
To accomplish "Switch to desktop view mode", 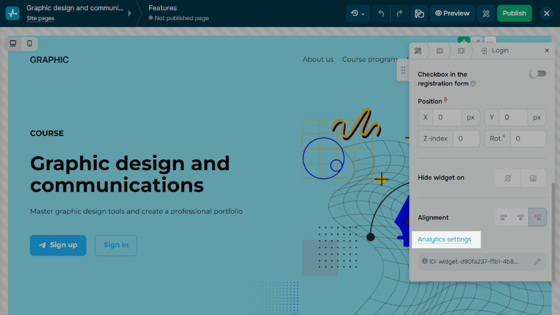I will coord(13,43).
